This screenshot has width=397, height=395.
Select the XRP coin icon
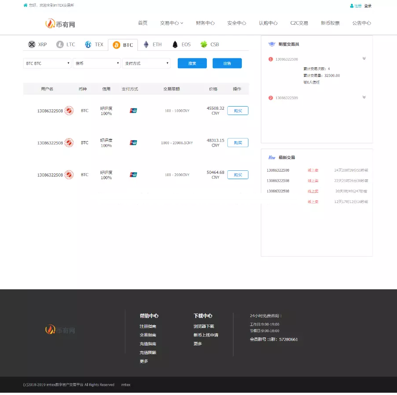point(32,44)
